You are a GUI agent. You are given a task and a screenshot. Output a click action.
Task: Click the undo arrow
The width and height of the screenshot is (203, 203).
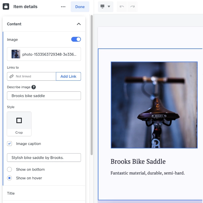point(122,7)
